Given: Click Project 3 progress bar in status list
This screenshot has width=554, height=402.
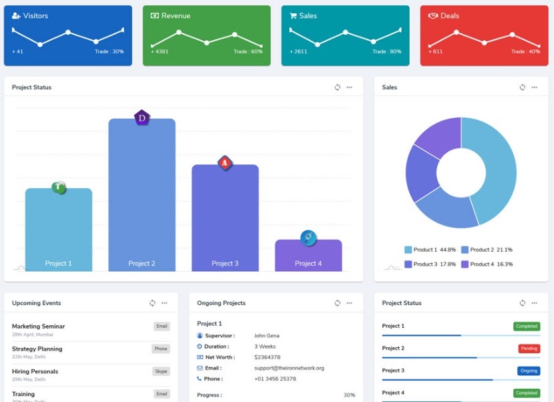Looking at the screenshot, I should click(461, 380).
